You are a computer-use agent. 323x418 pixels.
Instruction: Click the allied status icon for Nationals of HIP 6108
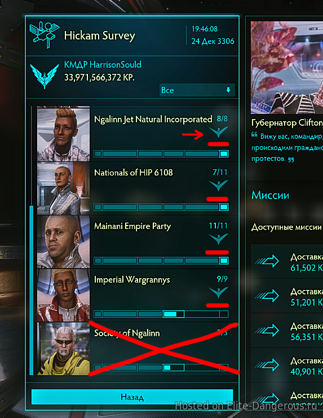[218, 185]
